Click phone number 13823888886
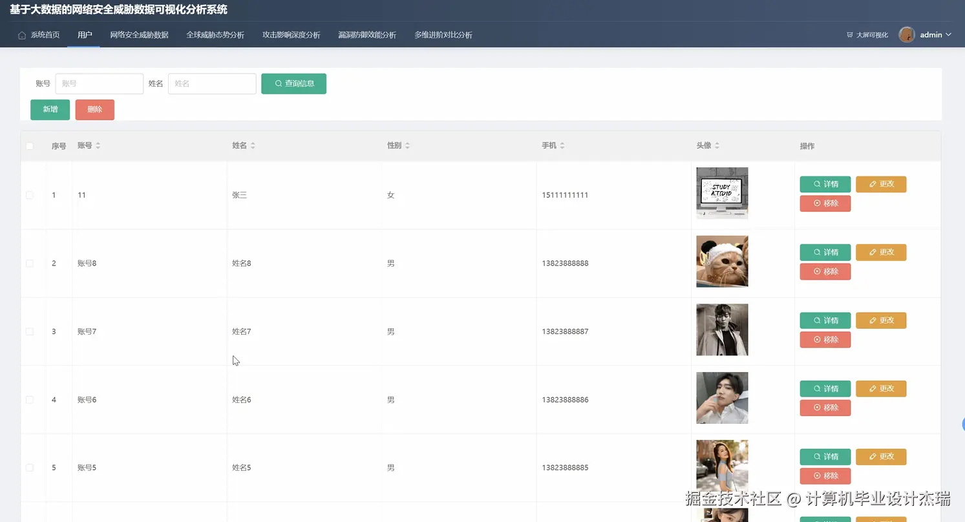 pos(565,400)
